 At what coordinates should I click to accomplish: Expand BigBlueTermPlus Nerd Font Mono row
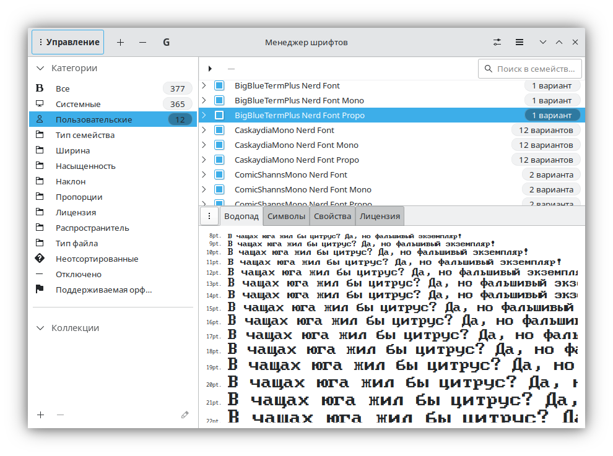[204, 100]
